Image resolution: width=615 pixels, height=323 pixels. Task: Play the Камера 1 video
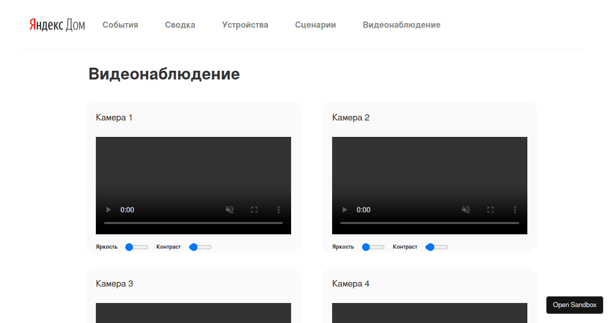click(x=108, y=210)
